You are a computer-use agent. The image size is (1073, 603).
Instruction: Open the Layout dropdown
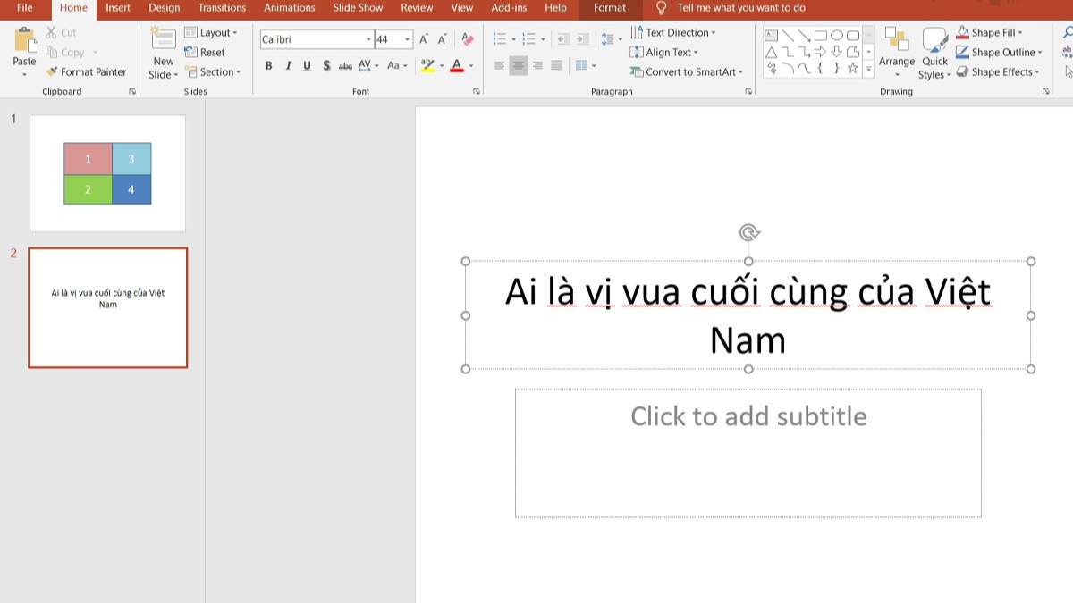211,32
